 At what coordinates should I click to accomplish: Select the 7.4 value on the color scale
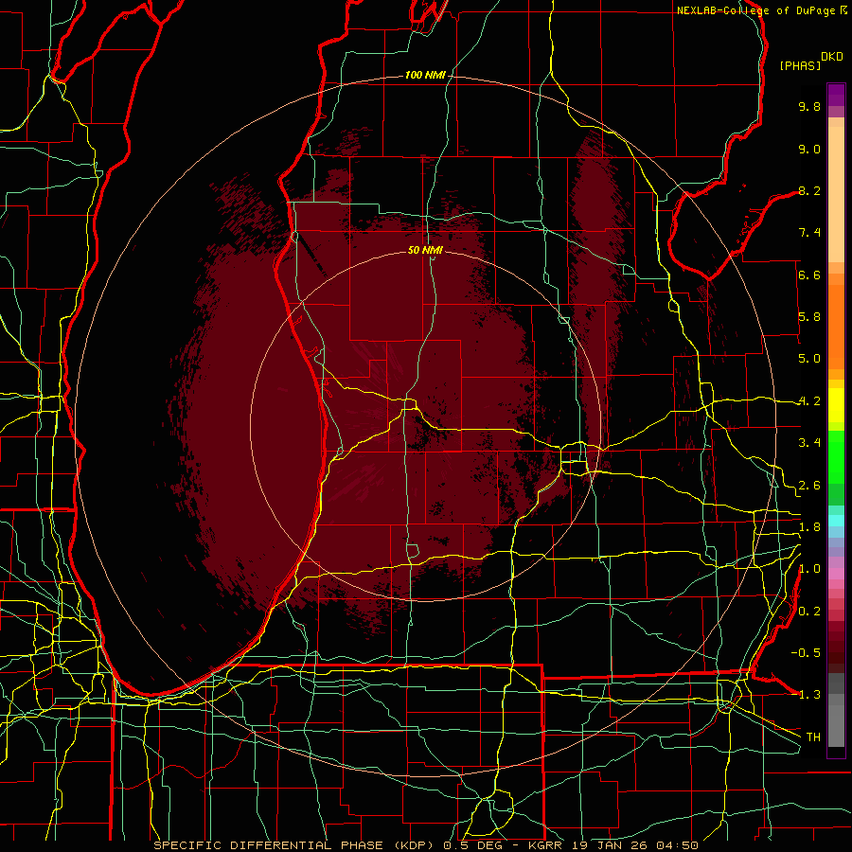pyautogui.click(x=809, y=233)
